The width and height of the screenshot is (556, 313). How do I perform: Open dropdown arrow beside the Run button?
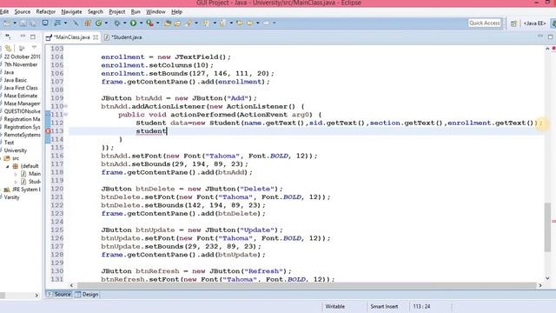click(x=141, y=23)
